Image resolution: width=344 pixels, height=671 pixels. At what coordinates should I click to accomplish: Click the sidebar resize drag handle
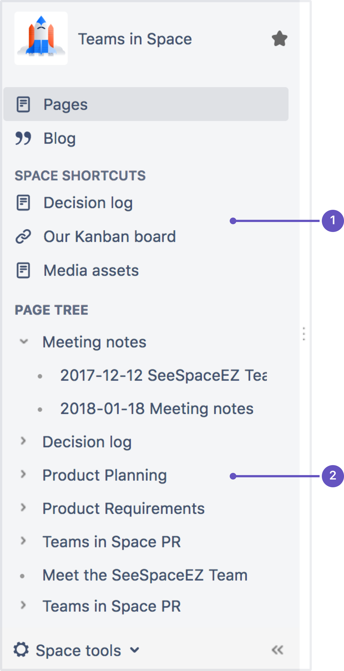tap(304, 334)
